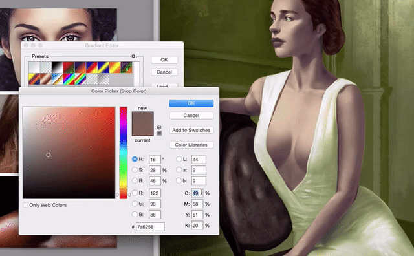Click the Y yellow field showing 61
Viewport: 414px width, 256px height.
point(197,215)
